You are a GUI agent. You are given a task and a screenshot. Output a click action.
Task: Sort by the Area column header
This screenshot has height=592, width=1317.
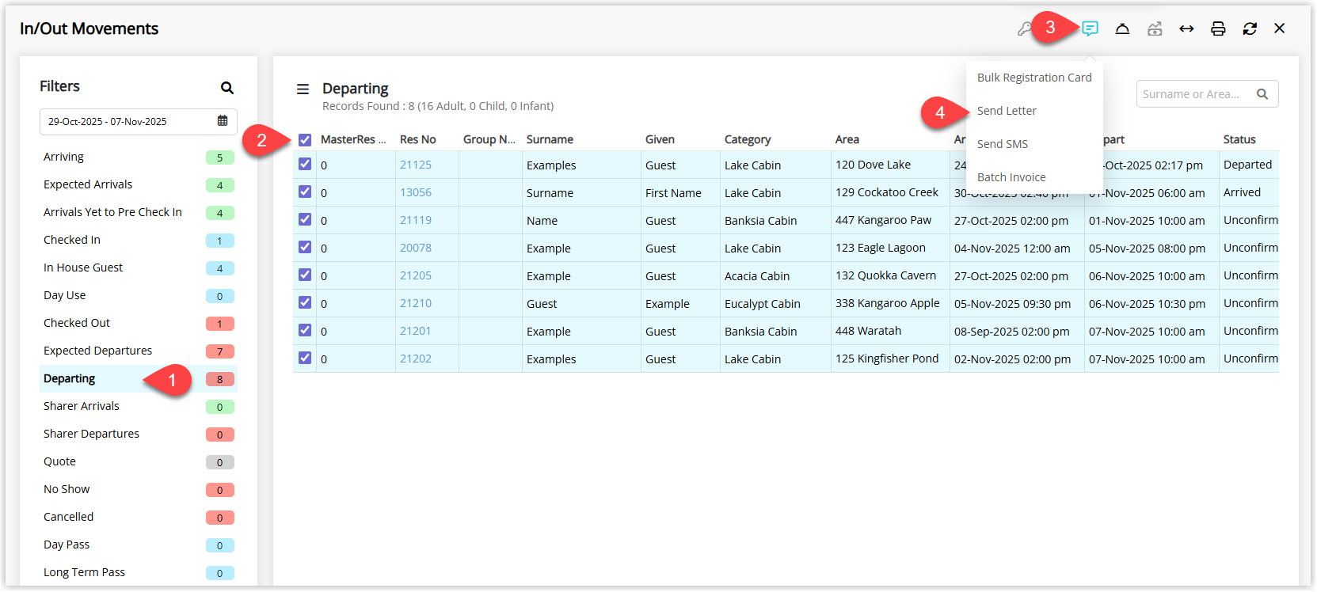(847, 139)
